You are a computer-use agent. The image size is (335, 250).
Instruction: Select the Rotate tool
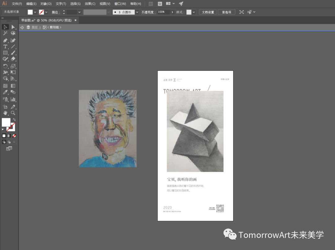click(5, 66)
